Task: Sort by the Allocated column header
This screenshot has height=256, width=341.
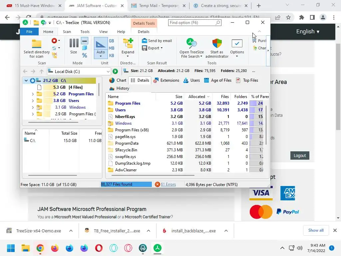Action: [x=198, y=97]
